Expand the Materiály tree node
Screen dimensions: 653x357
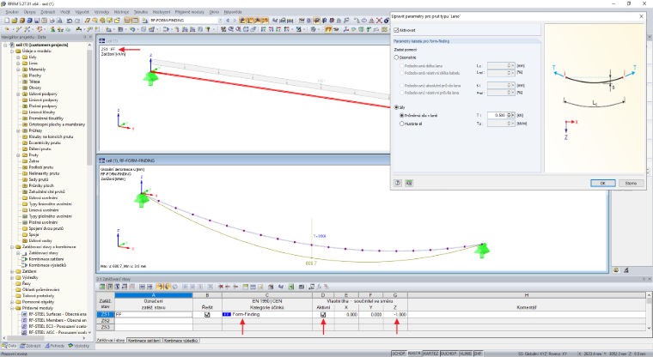18,70
